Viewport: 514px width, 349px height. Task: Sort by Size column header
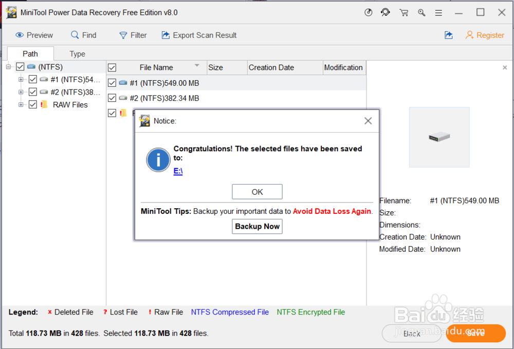(227, 67)
